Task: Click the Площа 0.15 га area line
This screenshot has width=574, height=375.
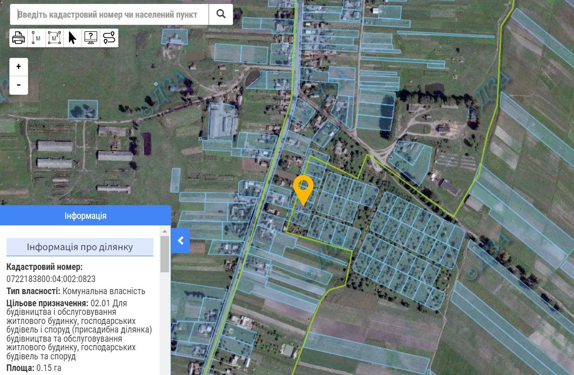Action: tap(34, 367)
